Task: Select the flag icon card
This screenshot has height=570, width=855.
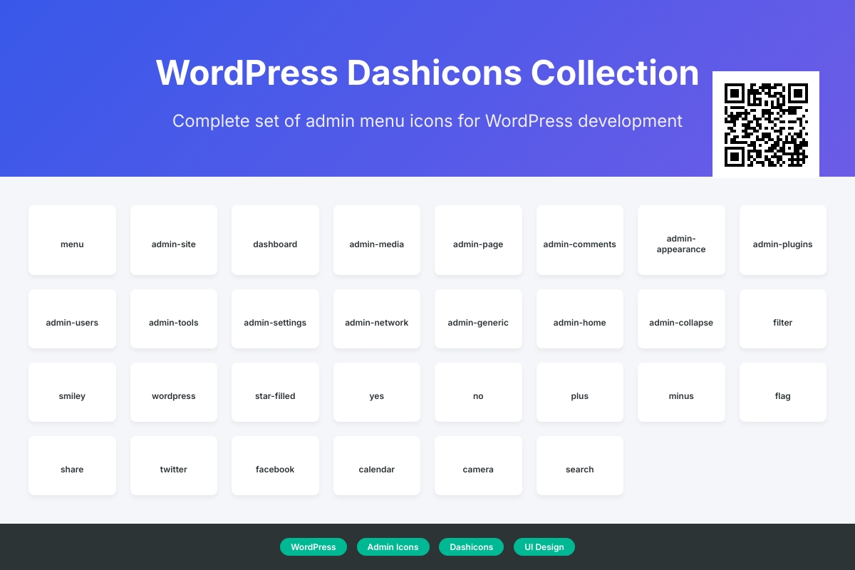Action: 783,392
